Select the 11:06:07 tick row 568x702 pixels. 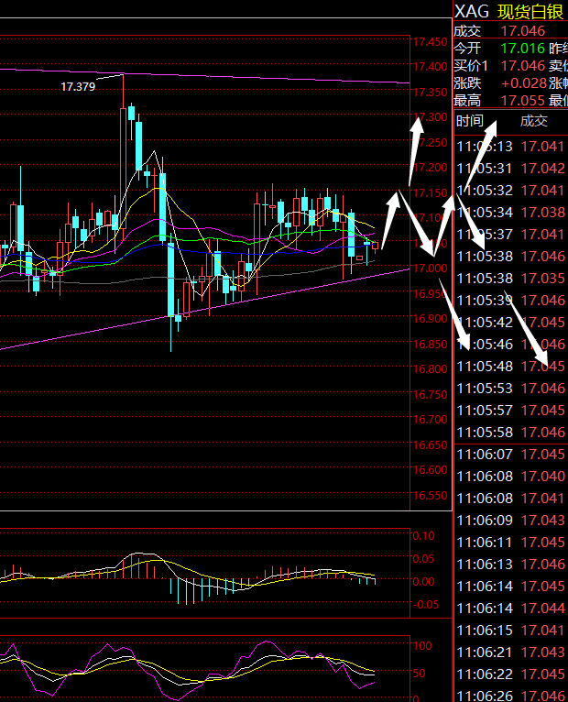point(511,454)
